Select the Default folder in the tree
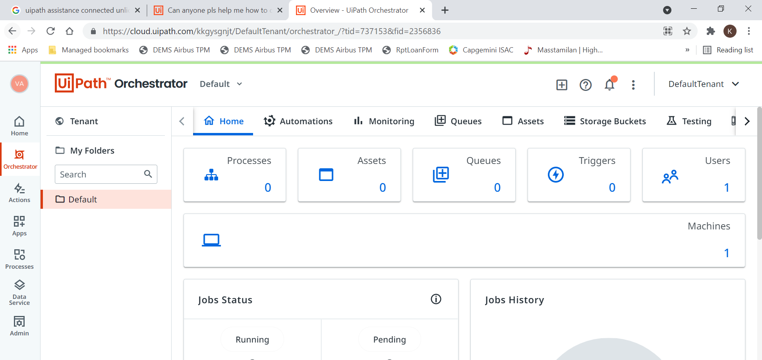The height and width of the screenshot is (360, 762). [x=106, y=199]
